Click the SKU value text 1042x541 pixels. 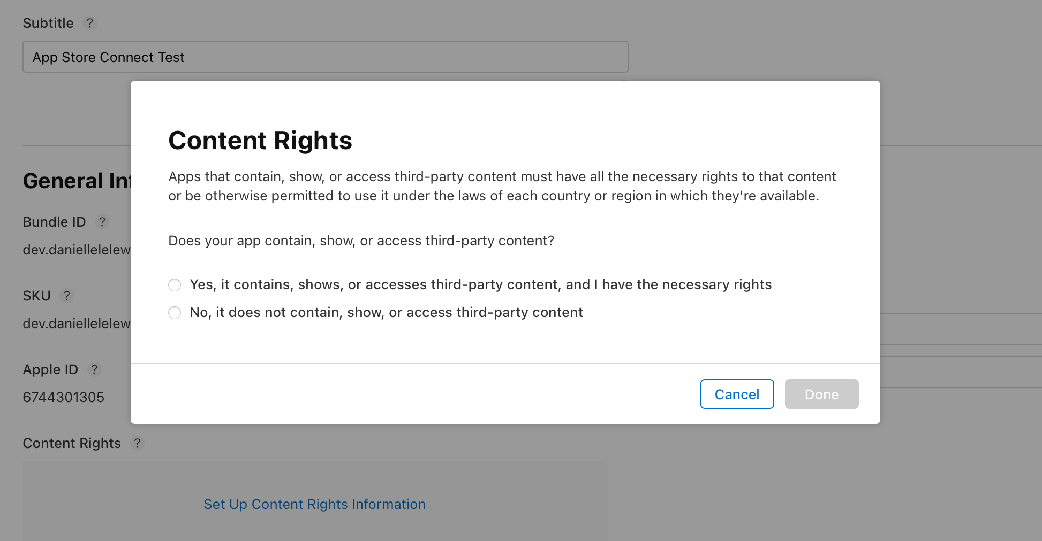pyautogui.click(x=76, y=323)
